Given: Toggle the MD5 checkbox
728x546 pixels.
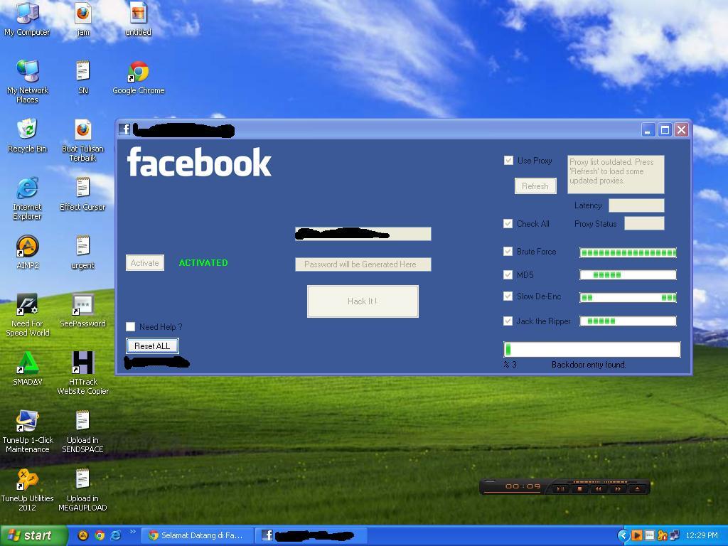Looking at the screenshot, I should 508,275.
